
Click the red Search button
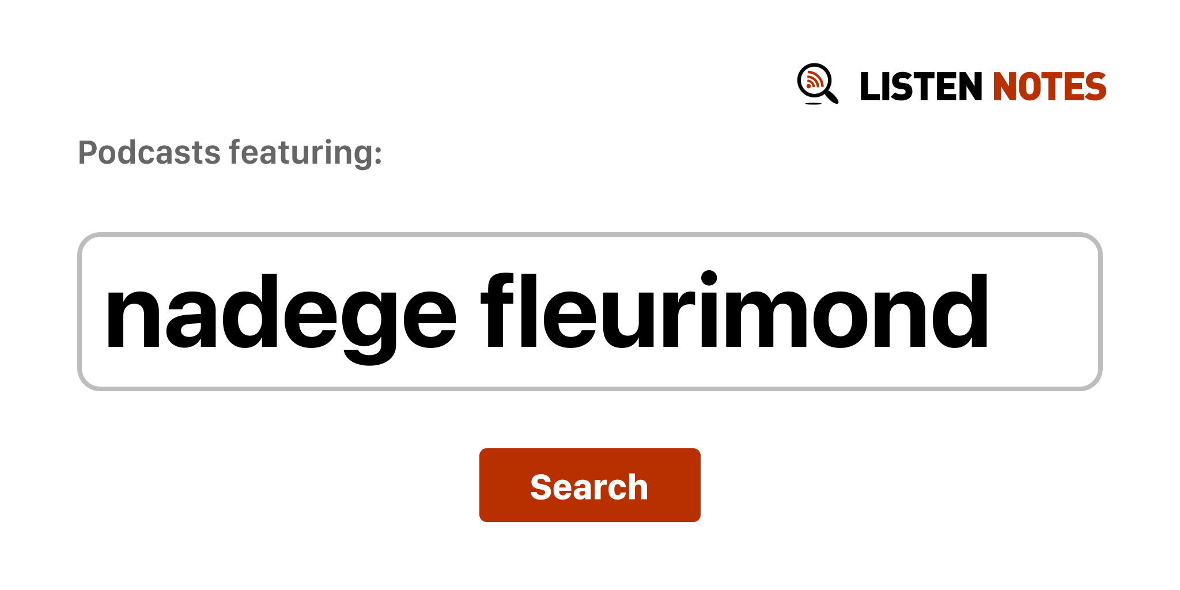589,485
